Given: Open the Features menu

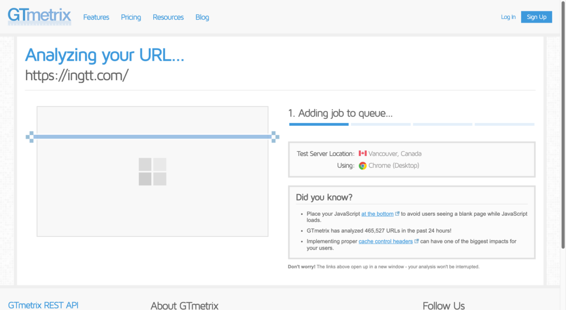Looking at the screenshot, I should point(96,17).
